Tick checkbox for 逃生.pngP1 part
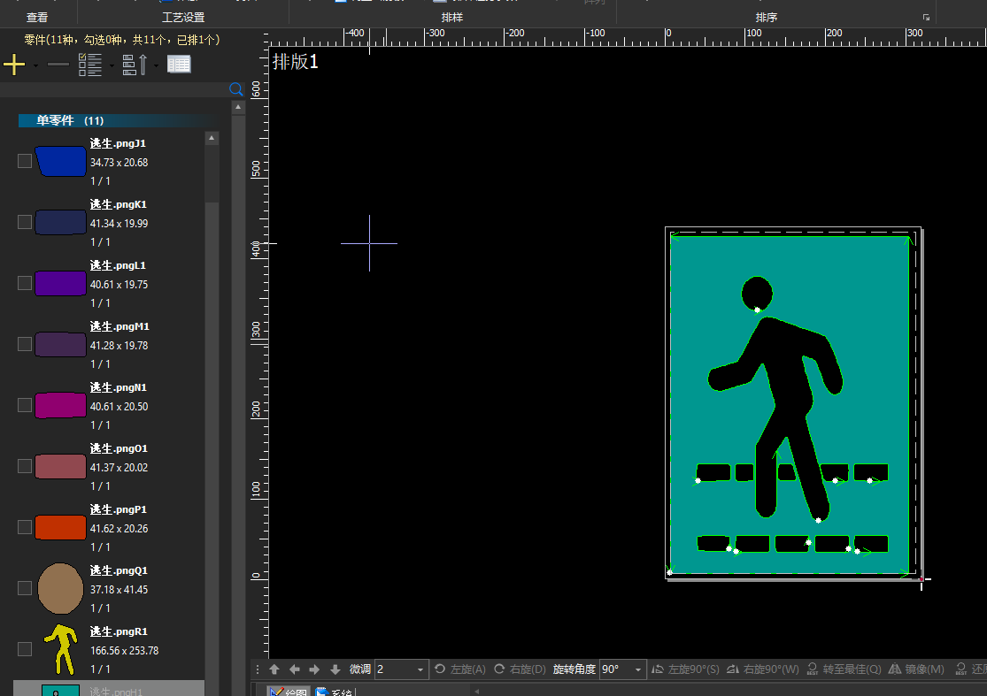987x696 pixels. point(25,527)
